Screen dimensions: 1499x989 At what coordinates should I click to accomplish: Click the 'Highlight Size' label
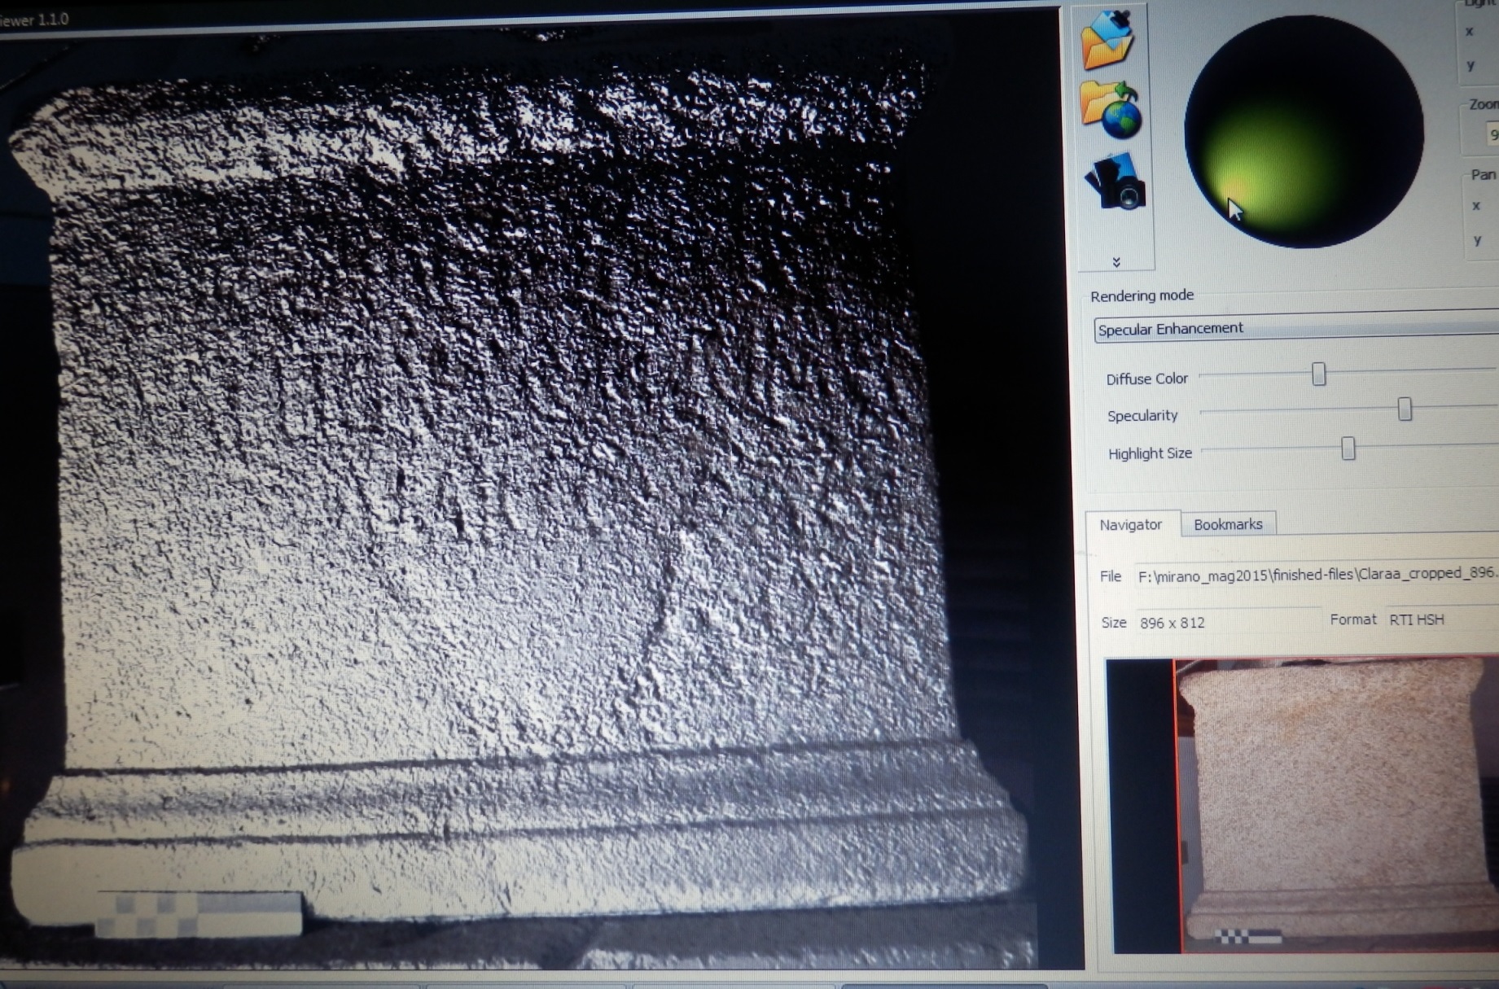pyautogui.click(x=1150, y=453)
